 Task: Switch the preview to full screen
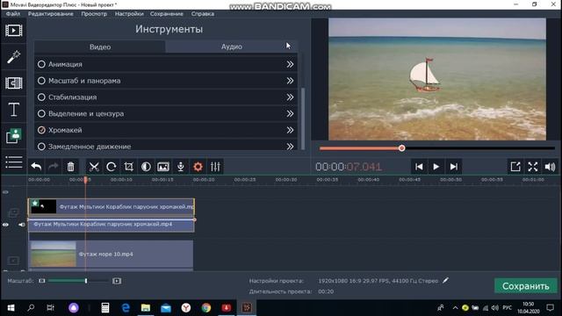[533, 167]
